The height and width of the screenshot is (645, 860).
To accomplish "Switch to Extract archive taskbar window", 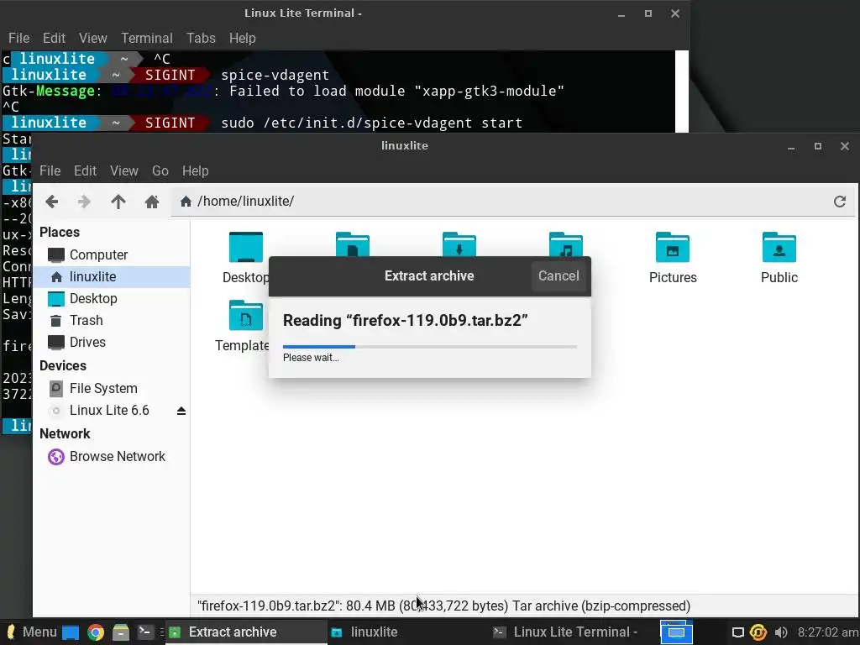I will (245, 632).
